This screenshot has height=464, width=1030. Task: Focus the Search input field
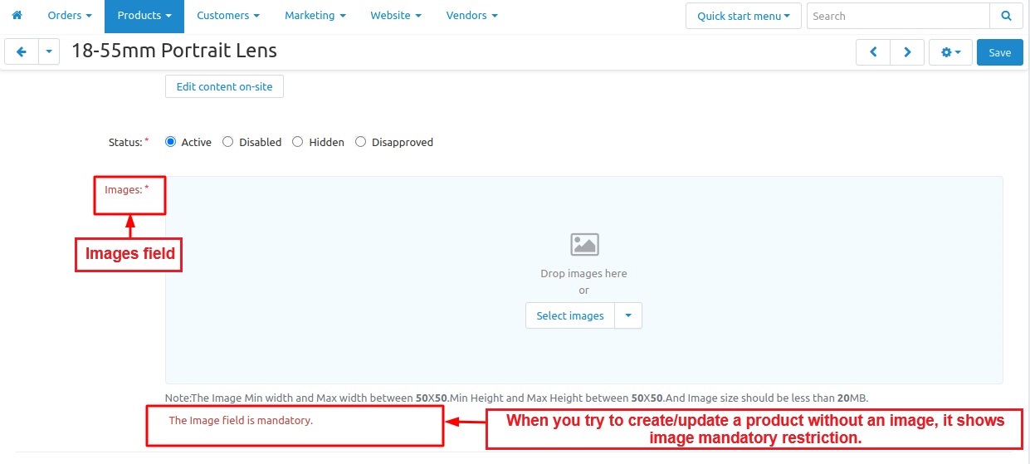pos(898,16)
